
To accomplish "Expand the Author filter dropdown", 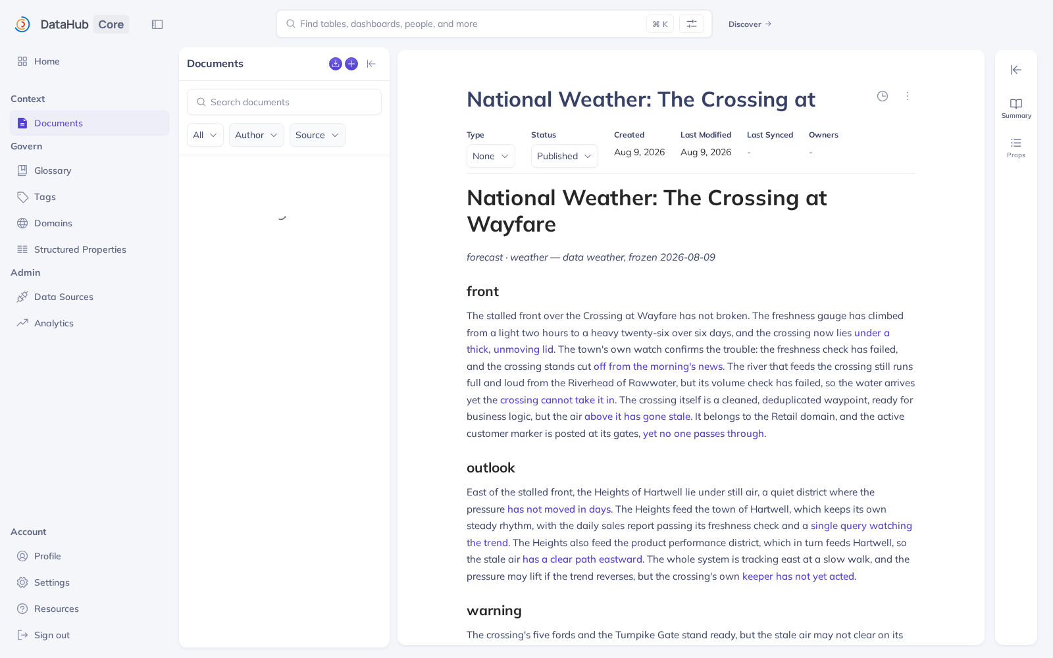I will pyautogui.click(x=257, y=135).
